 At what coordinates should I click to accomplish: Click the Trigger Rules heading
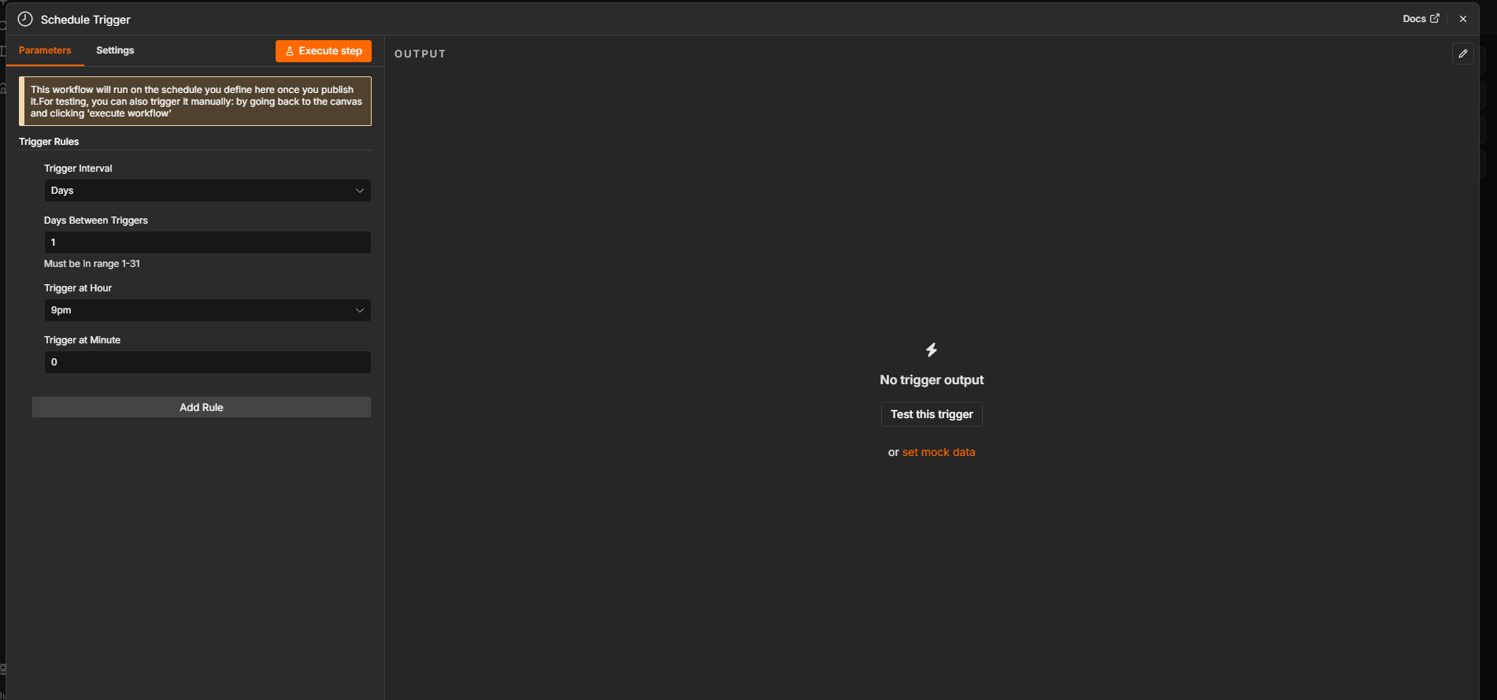(49, 142)
